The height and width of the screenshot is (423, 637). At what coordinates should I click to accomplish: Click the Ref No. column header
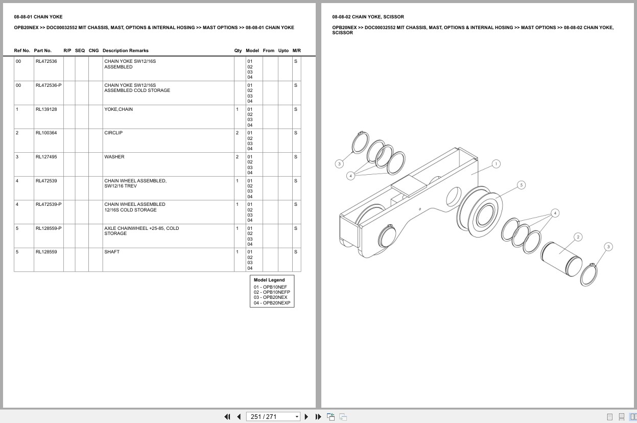pyautogui.click(x=22, y=51)
